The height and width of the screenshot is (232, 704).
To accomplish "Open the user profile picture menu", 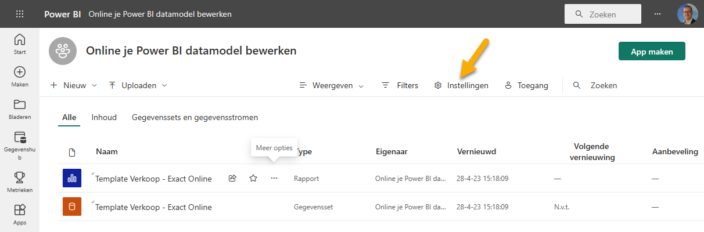I will (687, 14).
